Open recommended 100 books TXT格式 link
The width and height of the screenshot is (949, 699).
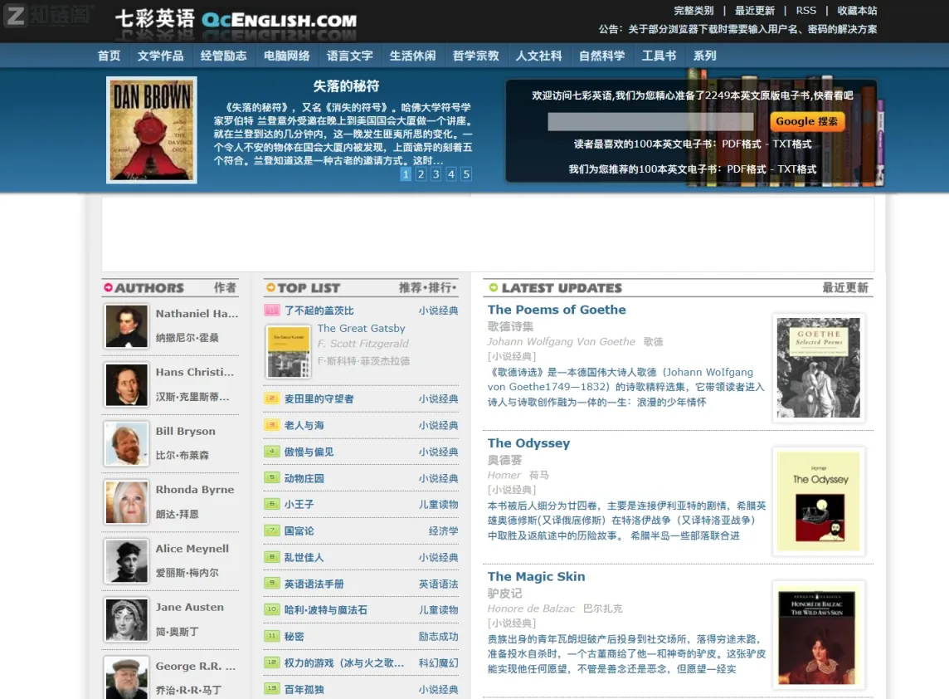[x=796, y=169]
